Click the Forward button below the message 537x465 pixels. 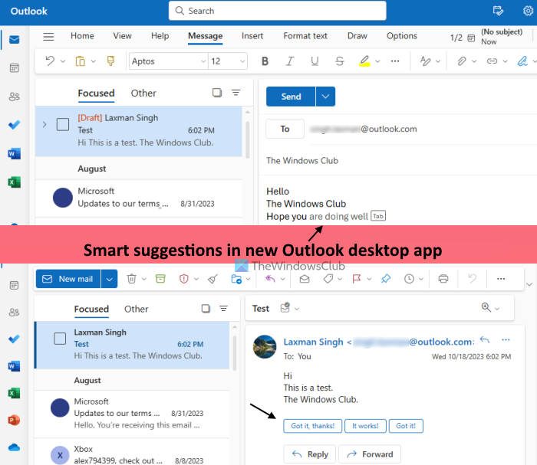tap(370, 454)
